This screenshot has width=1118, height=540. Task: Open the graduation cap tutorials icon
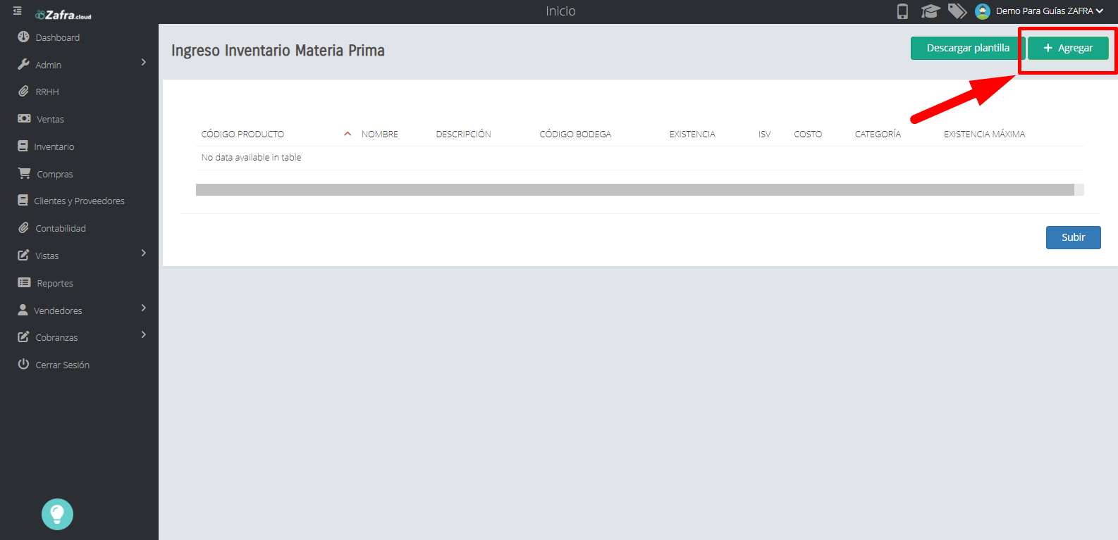pyautogui.click(x=930, y=11)
